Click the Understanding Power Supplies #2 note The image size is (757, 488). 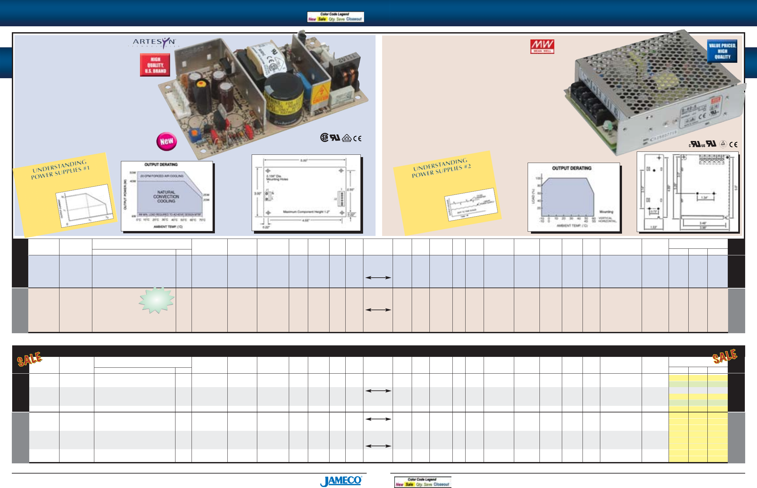coord(447,194)
